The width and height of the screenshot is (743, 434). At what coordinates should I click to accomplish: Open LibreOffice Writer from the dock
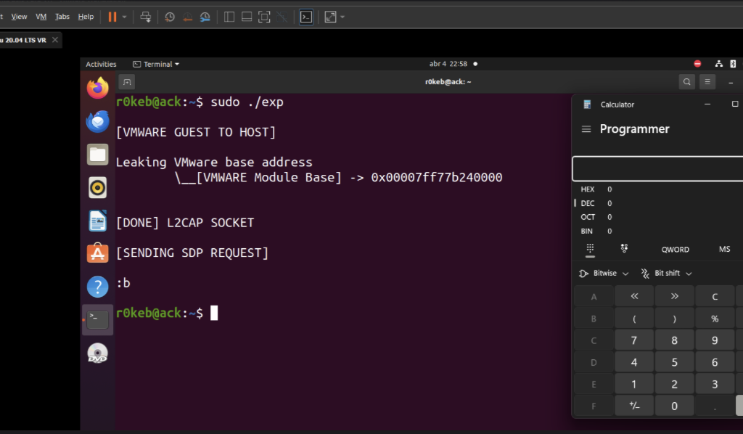98,221
